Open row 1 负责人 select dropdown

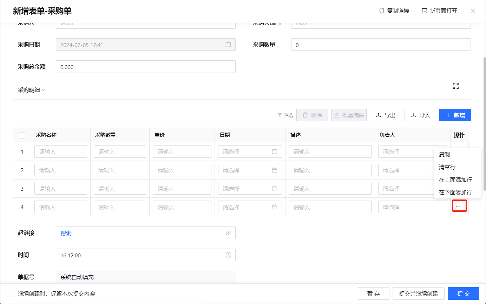406,151
